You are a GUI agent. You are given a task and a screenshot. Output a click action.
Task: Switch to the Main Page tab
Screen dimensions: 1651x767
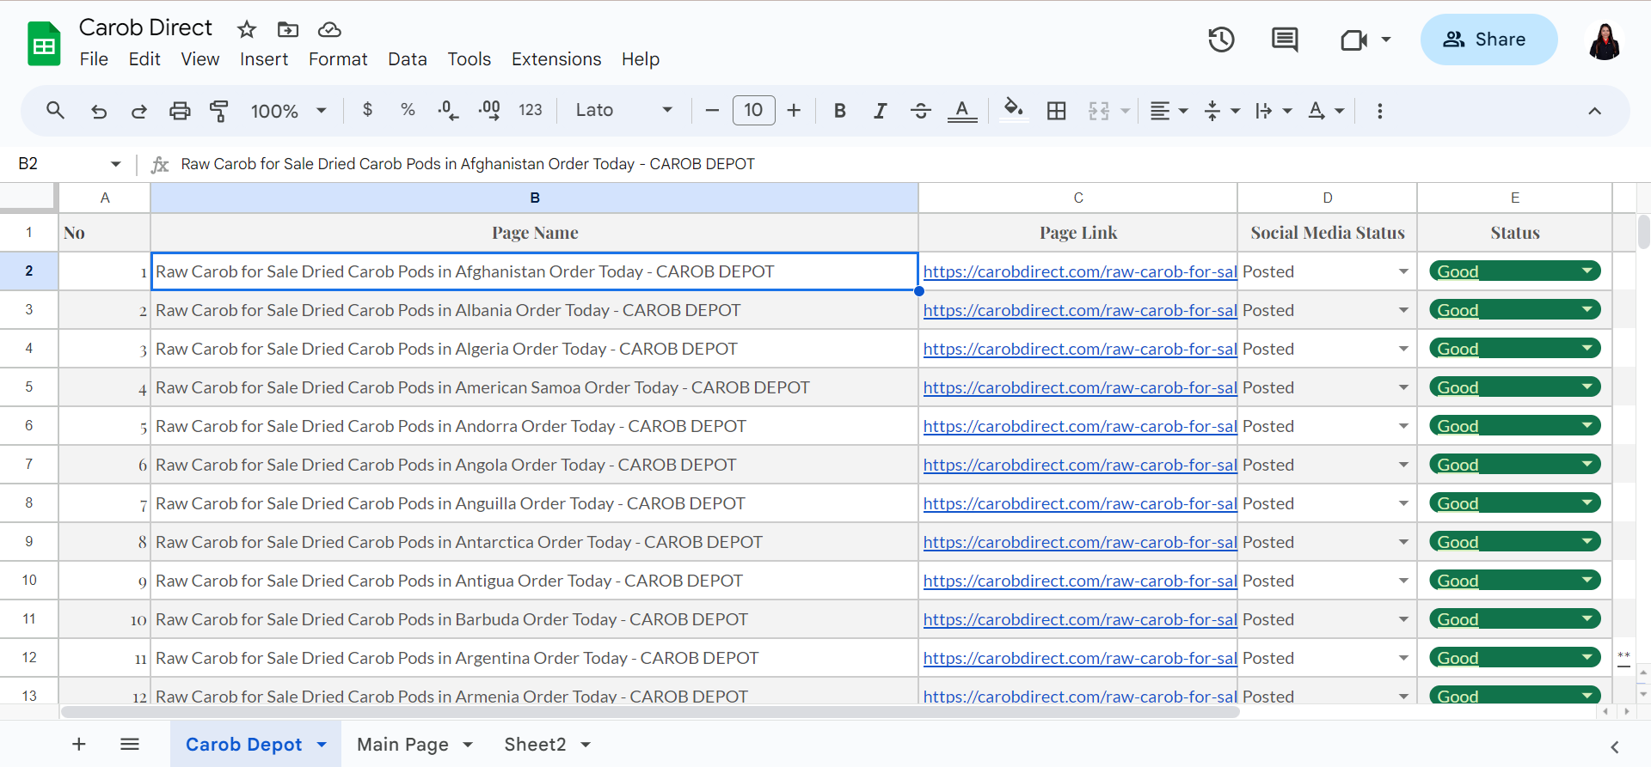tap(402, 745)
